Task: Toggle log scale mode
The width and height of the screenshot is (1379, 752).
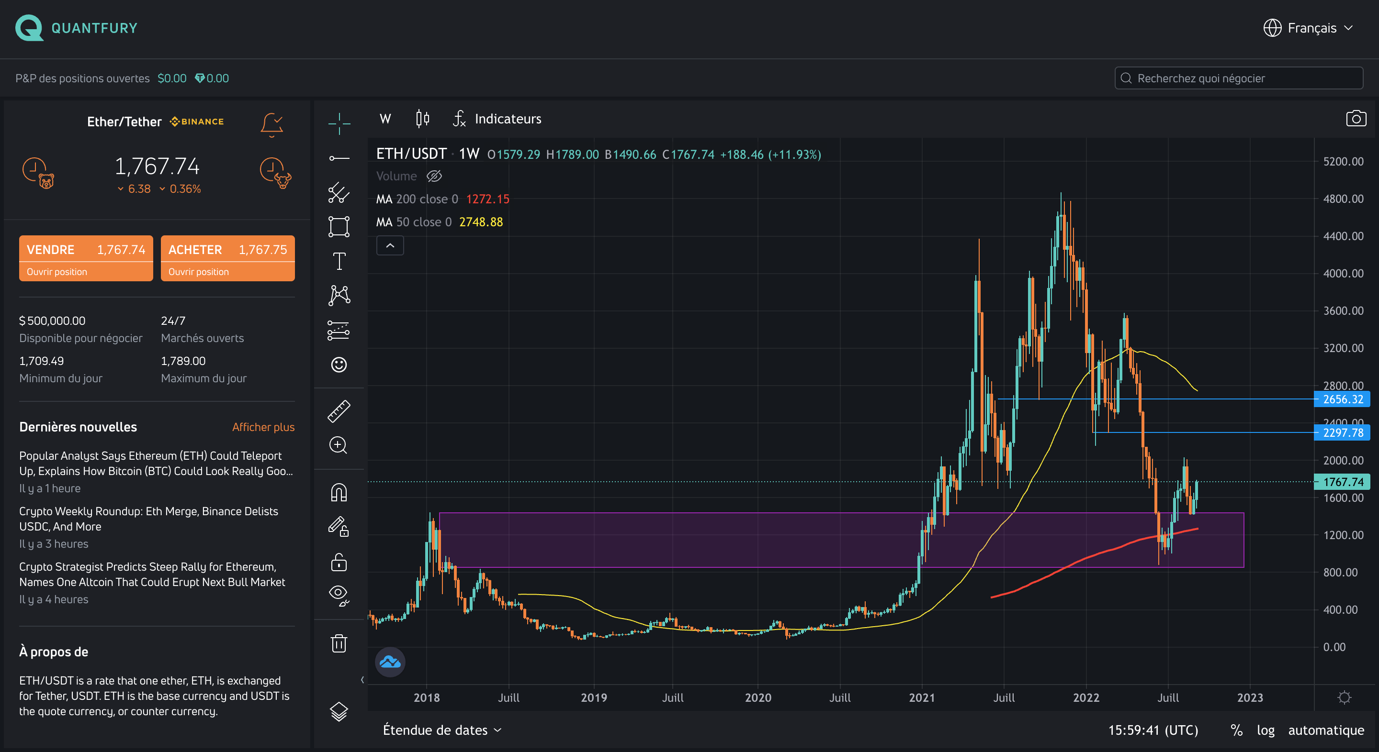Action: [x=1266, y=730]
